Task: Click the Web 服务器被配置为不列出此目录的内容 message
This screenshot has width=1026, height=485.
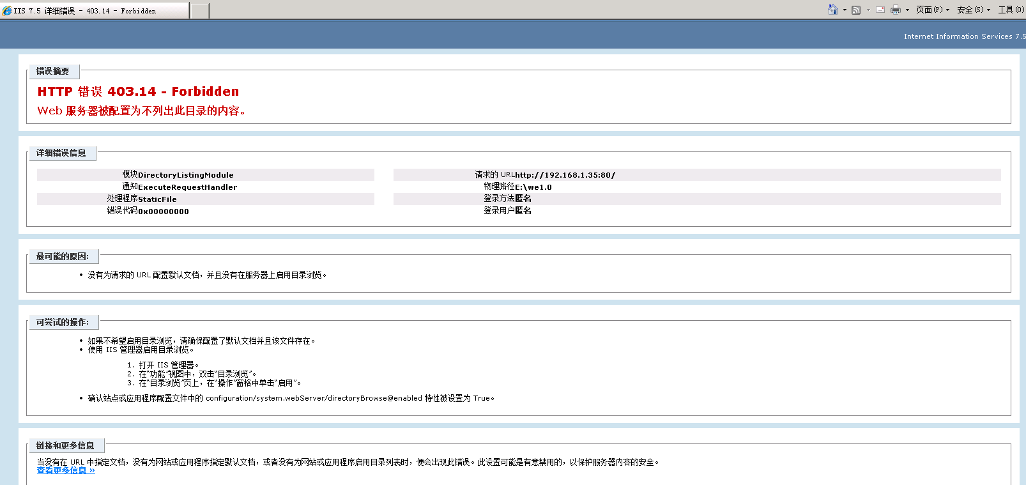Action: pyautogui.click(x=141, y=111)
